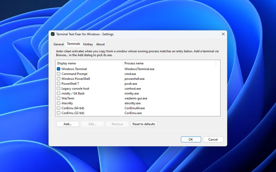
Task: Select the Legacy console host label
Action: pos(75,89)
